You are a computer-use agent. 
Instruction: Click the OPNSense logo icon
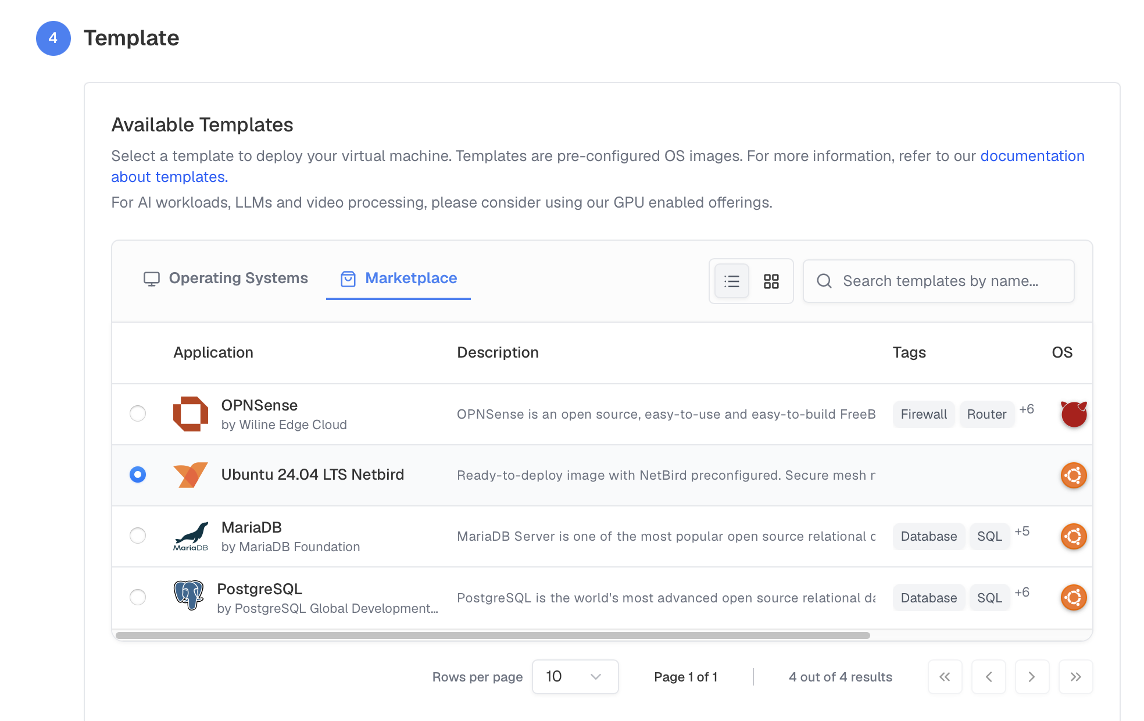(x=191, y=414)
